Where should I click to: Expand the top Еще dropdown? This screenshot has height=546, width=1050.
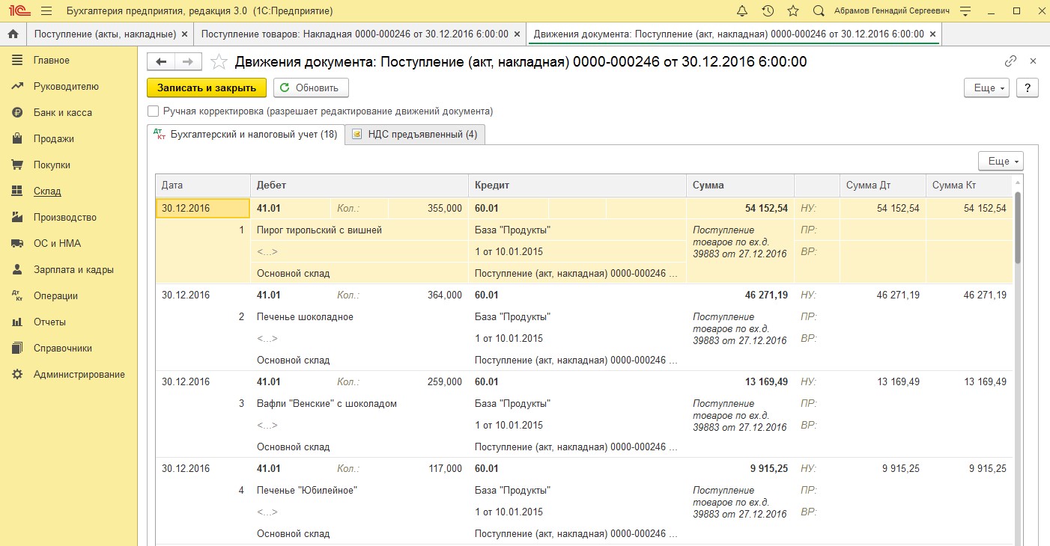[x=986, y=88]
